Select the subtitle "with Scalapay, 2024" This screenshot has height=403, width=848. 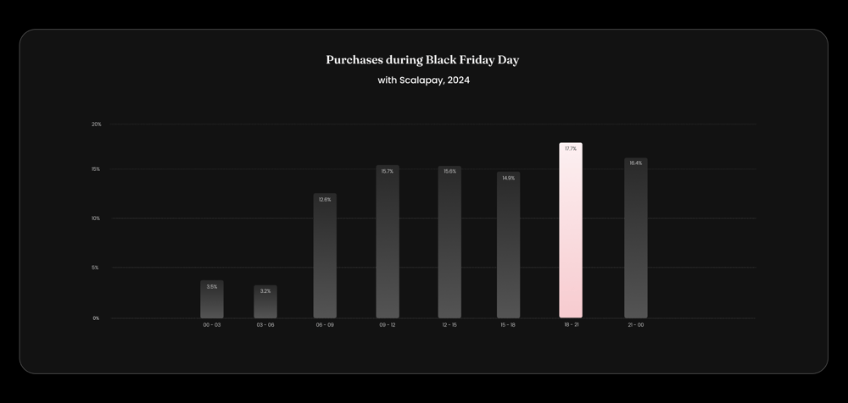(423, 80)
